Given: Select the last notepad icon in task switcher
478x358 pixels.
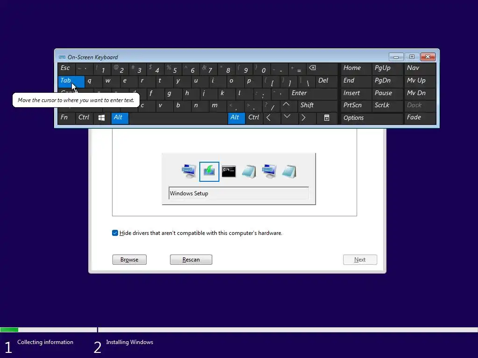Looking at the screenshot, I should pos(289,172).
